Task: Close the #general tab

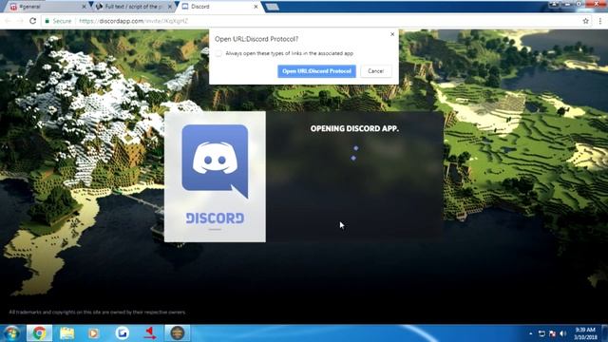Action: click(84, 7)
